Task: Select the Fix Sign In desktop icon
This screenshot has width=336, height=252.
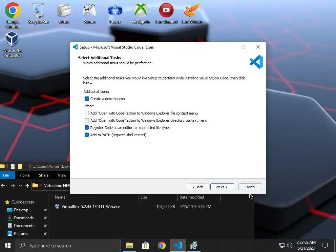Action: point(140,13)
